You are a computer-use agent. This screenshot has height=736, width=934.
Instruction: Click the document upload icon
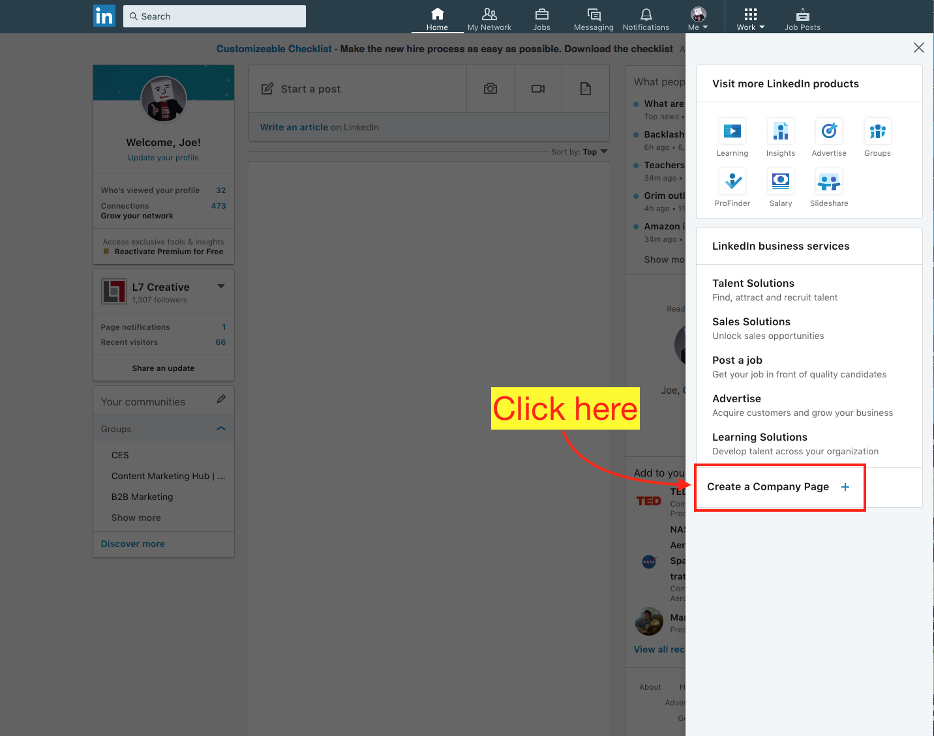[x=586, y=89]
